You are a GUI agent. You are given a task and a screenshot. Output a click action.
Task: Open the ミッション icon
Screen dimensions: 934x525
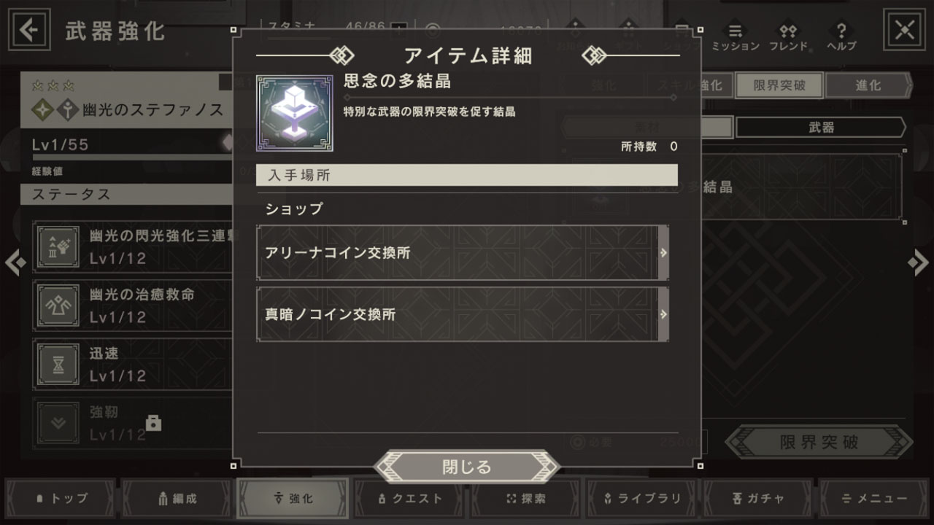coord(735,36)
